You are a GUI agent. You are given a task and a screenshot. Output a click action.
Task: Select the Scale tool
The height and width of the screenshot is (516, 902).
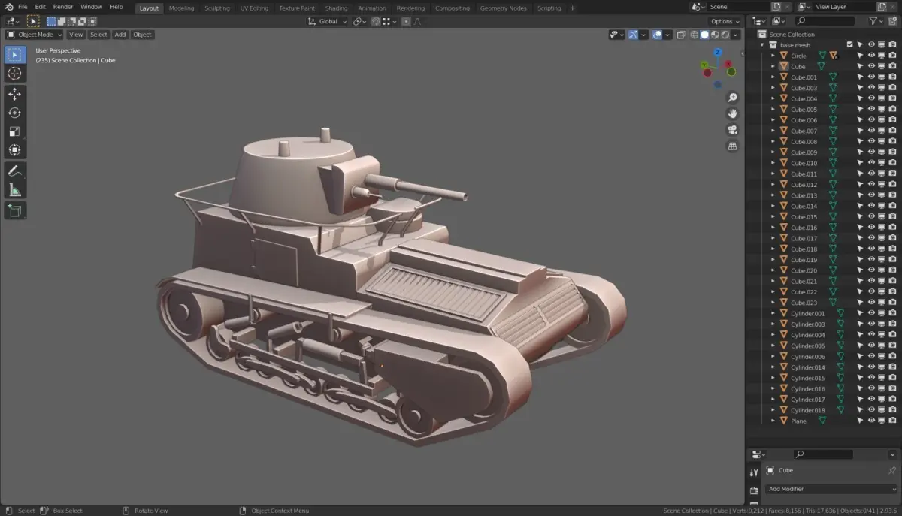[x=14, y=131]
